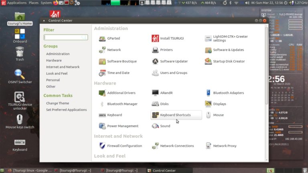Open Software & Updates

click(x=224, y=50)
